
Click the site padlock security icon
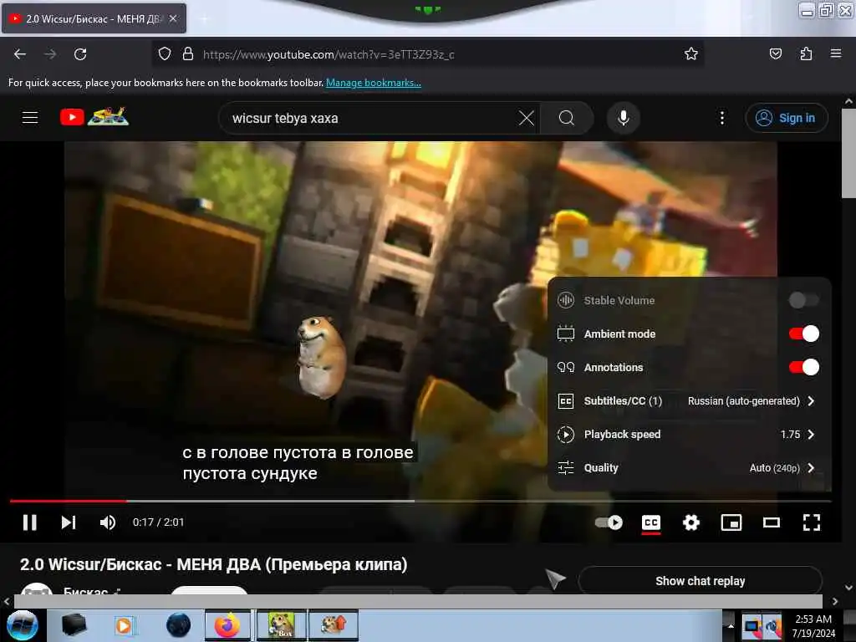[x=188, y=54]
